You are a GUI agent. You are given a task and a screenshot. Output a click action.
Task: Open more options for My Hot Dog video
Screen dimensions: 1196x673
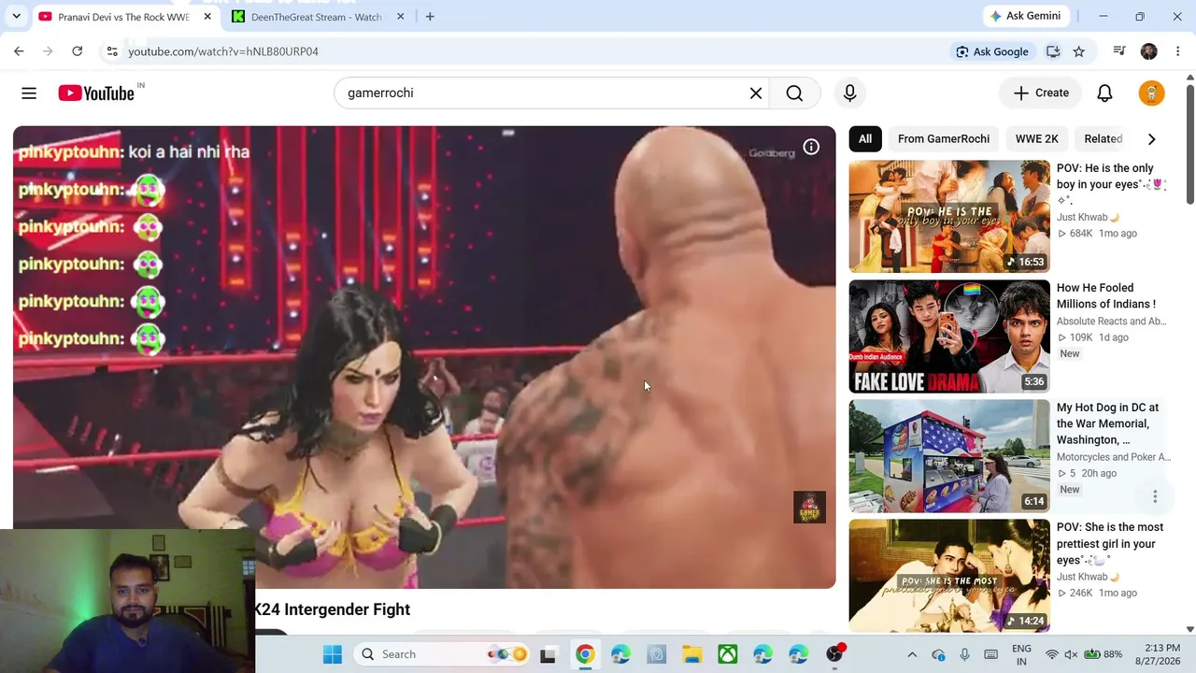tap(1155, 496)
